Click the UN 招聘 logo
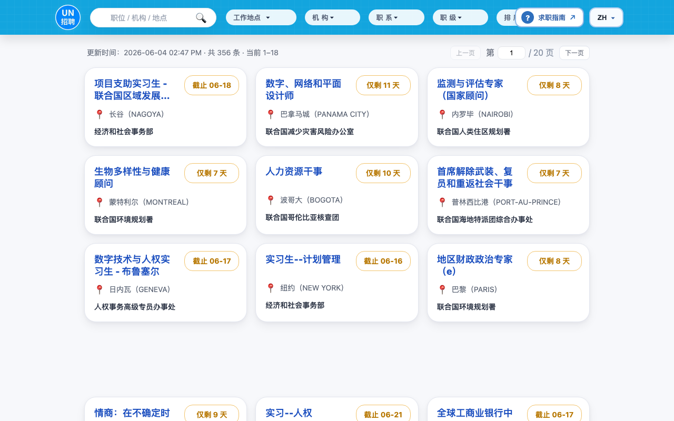 tap(68, 17)
